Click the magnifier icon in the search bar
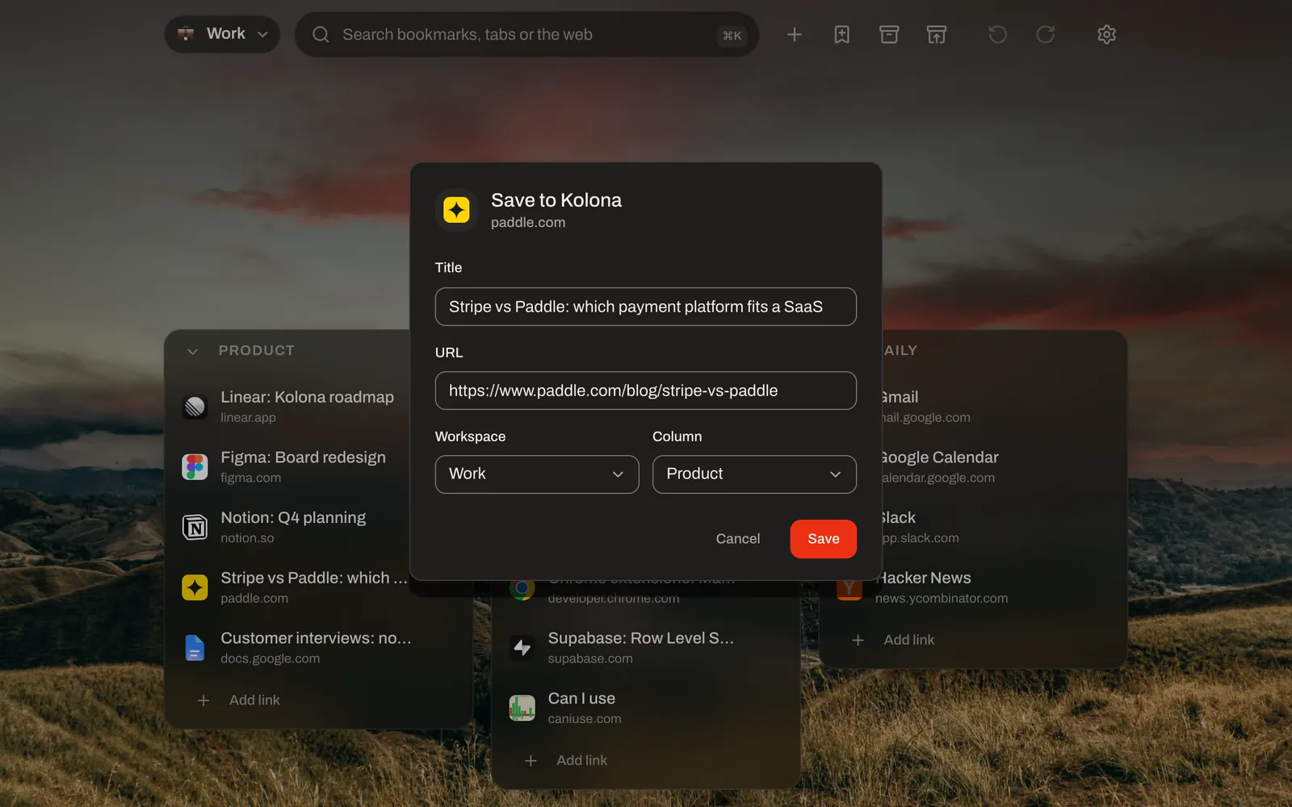Image resolution: width=1292 pixels, height=807 pixels. 321,35
